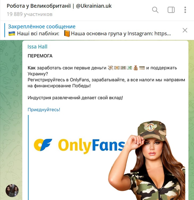Open the three-dot more options menu

(185, 10)
